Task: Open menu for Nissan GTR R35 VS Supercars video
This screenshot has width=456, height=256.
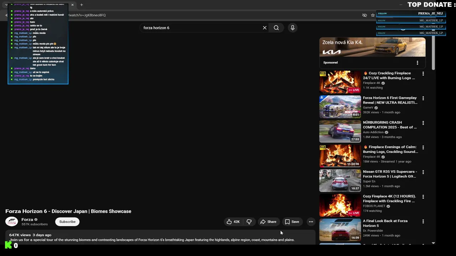Action: coord(423,172)
